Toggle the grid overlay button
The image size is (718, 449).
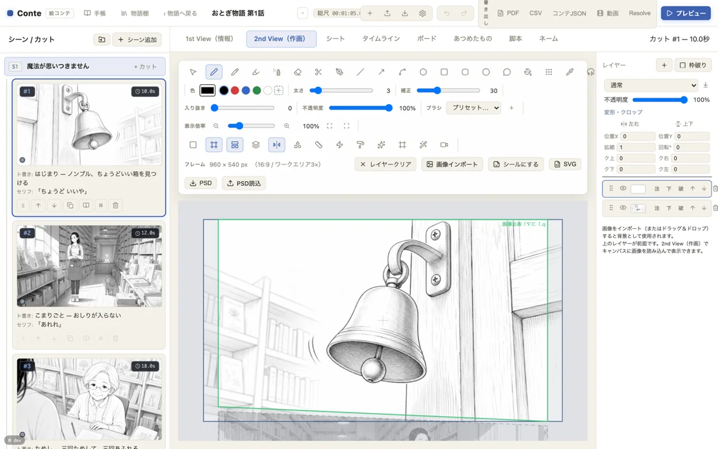pyautogui.click(x=214, y=145)
